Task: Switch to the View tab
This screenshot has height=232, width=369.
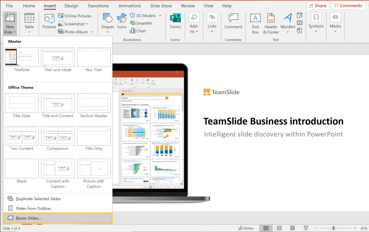Action: coord(209,6)
